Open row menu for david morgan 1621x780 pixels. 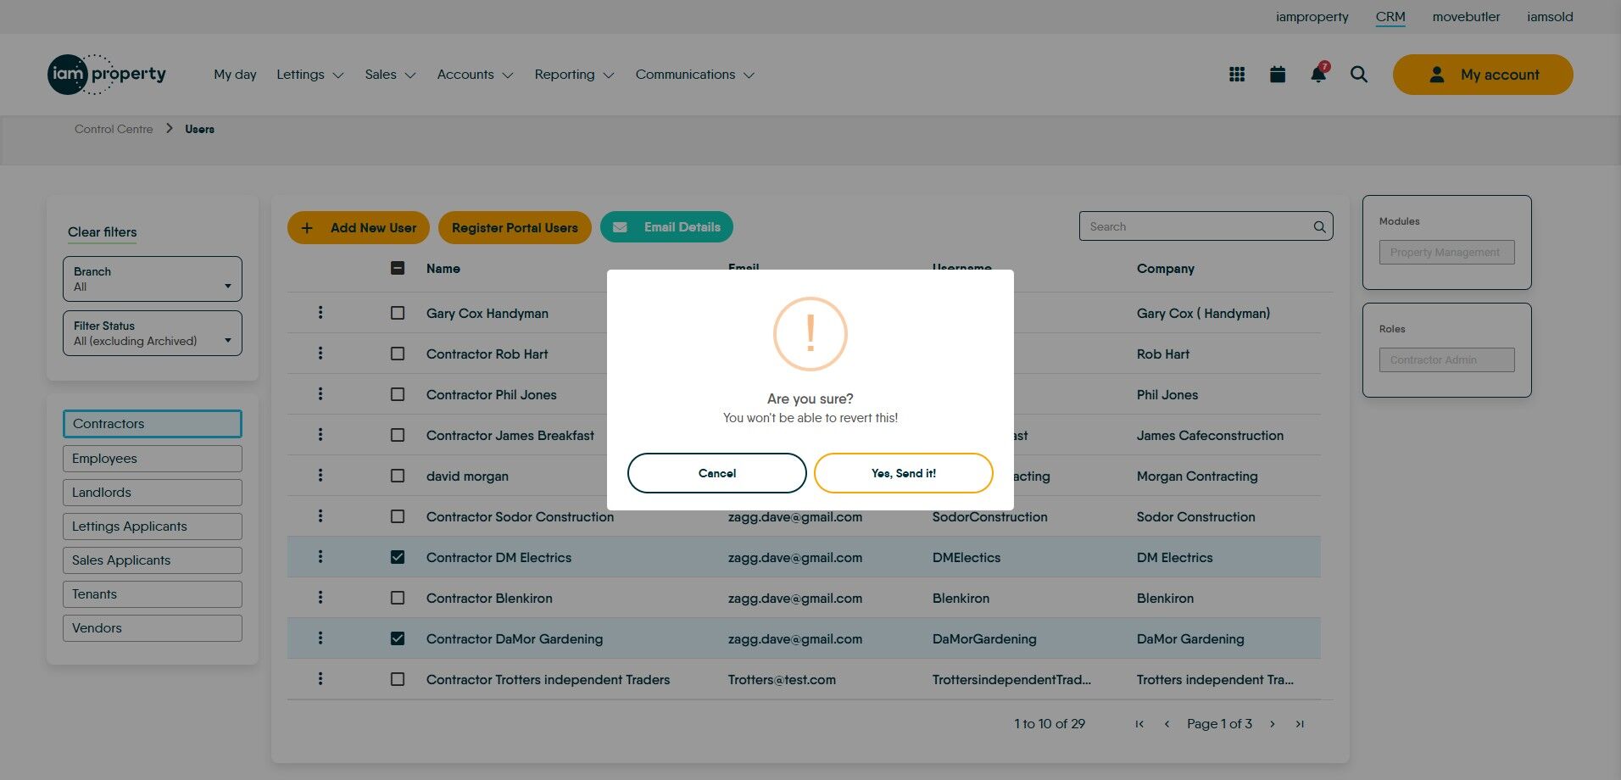click(x=320, y=476)
